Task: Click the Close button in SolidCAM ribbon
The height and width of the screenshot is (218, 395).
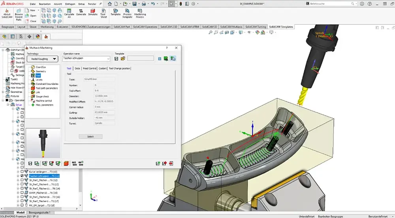Action: (31, 21)
